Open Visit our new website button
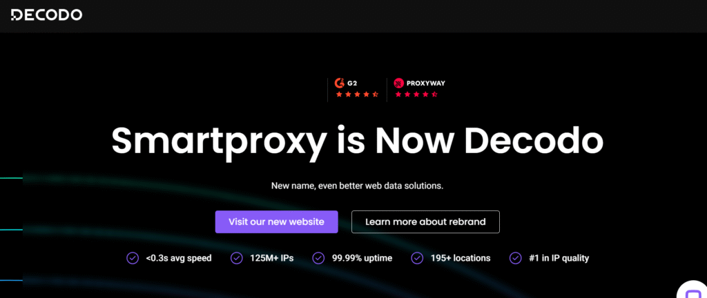The width and height of the screenshot is (707, 298). point(276,222)
